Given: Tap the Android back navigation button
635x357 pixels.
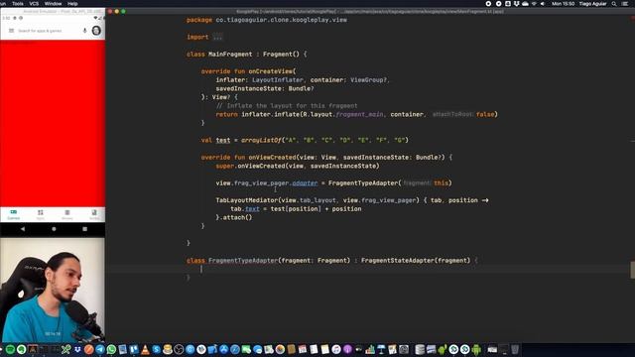Looking at the screenshot, I should [x=23, y=229].
